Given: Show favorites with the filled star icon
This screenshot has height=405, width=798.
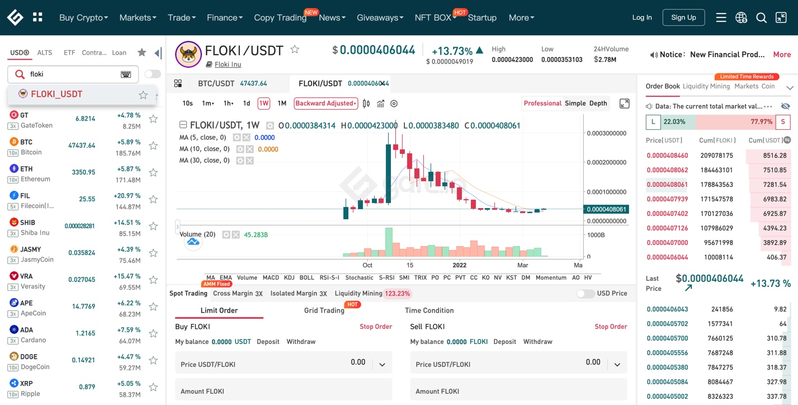Looking at the screenshot, I should 141,53.
